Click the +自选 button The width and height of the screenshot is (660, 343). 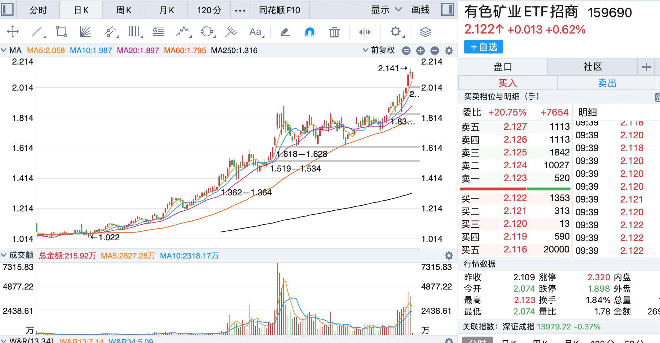tap(483, 47)
